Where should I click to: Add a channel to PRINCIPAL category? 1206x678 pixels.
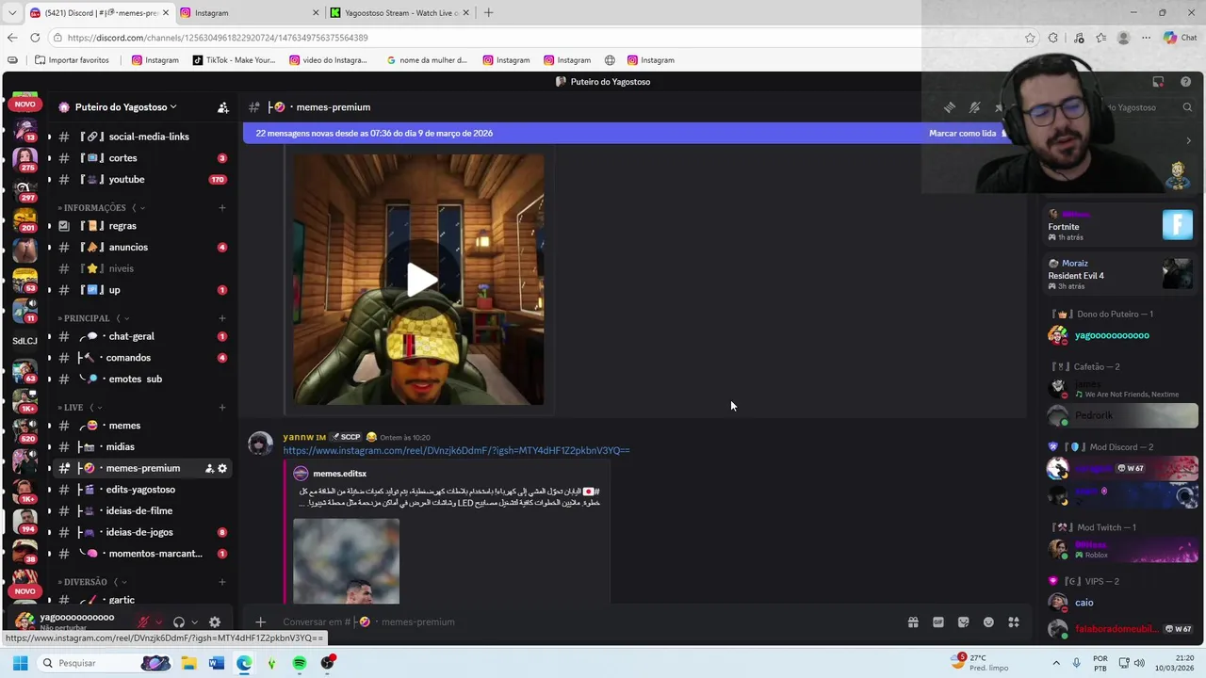[x=222, y=318]
